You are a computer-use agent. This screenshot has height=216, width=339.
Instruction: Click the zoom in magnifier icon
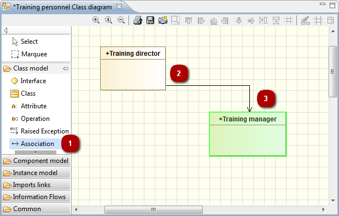pyautogui.click(x=96, y=20)
